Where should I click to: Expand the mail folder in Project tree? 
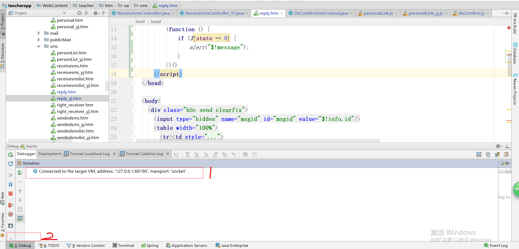39,33
